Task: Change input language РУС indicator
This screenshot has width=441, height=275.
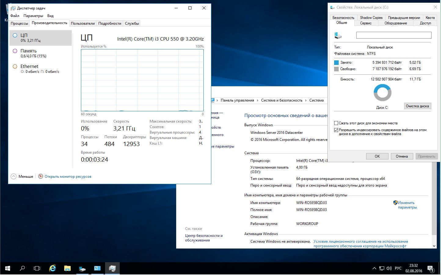Action: [x=398, y=268]
